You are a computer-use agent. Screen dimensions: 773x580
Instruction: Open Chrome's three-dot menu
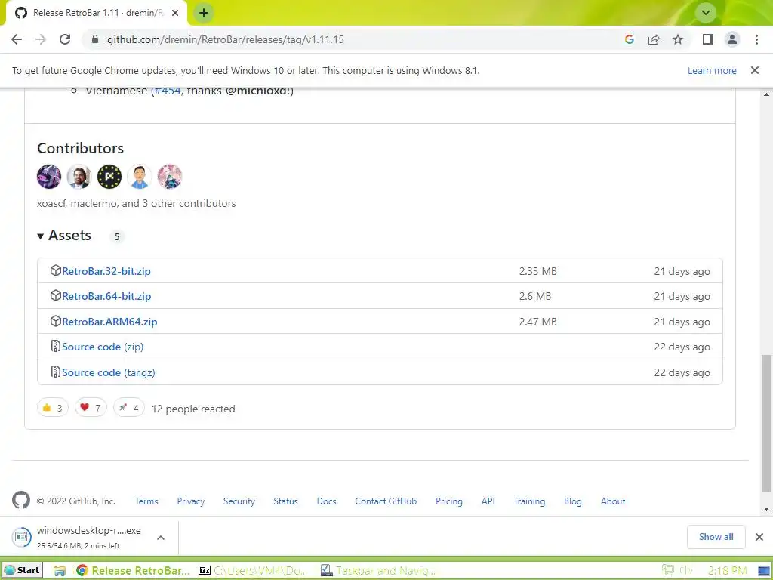tap(756, 39)
